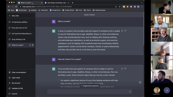Reload the page with refresh icon
Screen dimensions: 173x97
pos(16,6)
